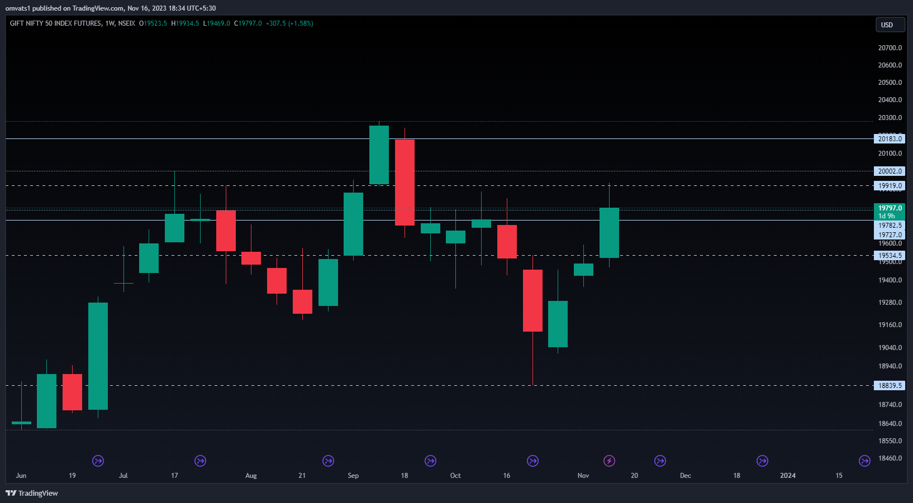The width and height of the screenshot is (913, 503).
Task: Select the 19782.5 price label
Action: [x=890, y=226]
